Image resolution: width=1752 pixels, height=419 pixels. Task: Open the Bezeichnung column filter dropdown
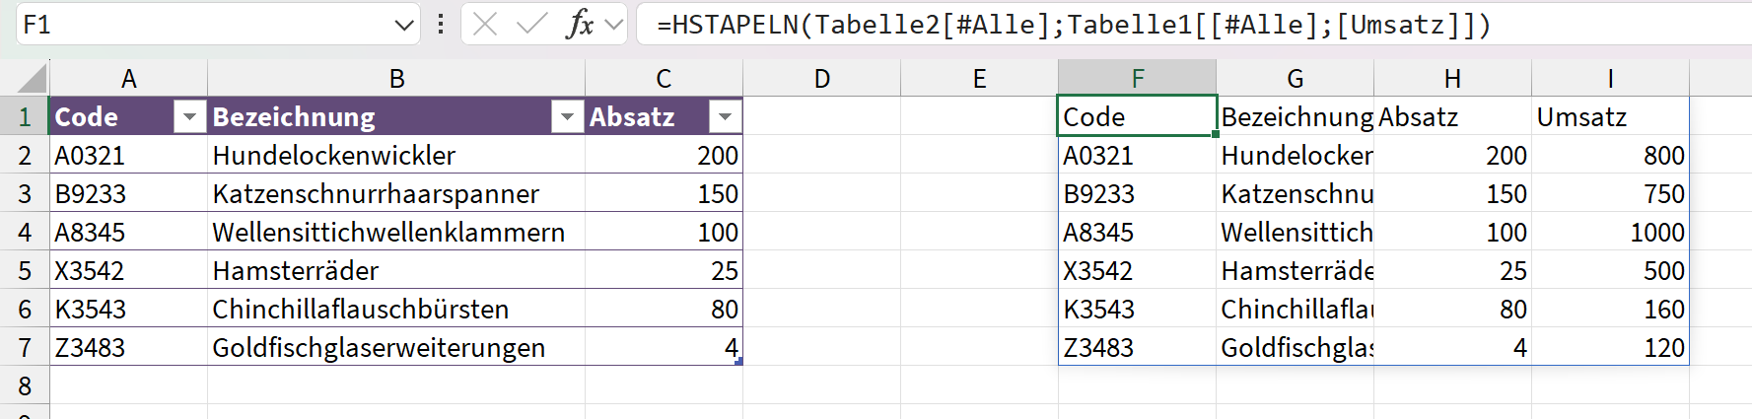pyautogui.click(x=567, y=117)
